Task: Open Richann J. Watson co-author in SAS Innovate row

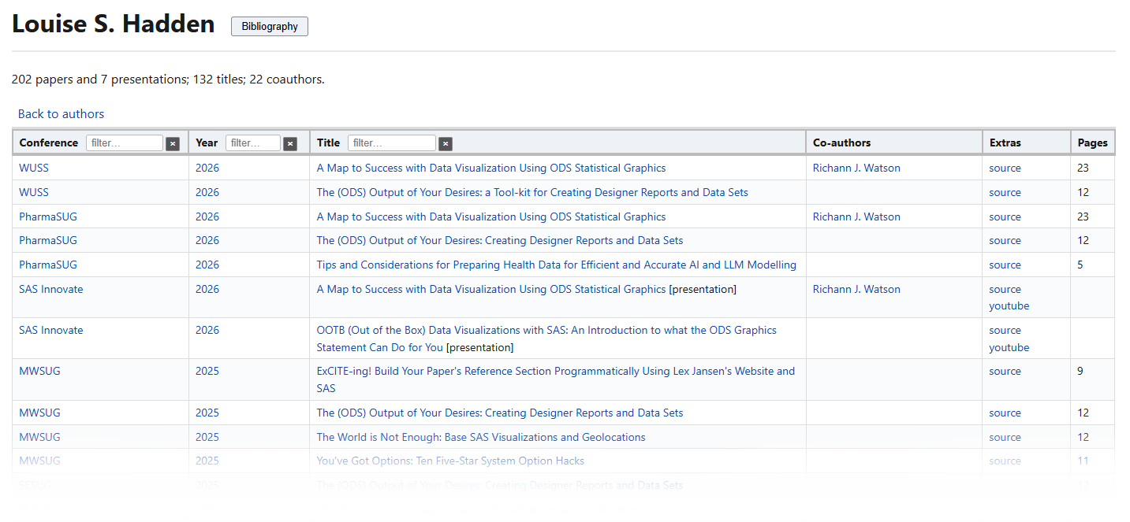Action: pyautogui.click(x=856, y=289)
